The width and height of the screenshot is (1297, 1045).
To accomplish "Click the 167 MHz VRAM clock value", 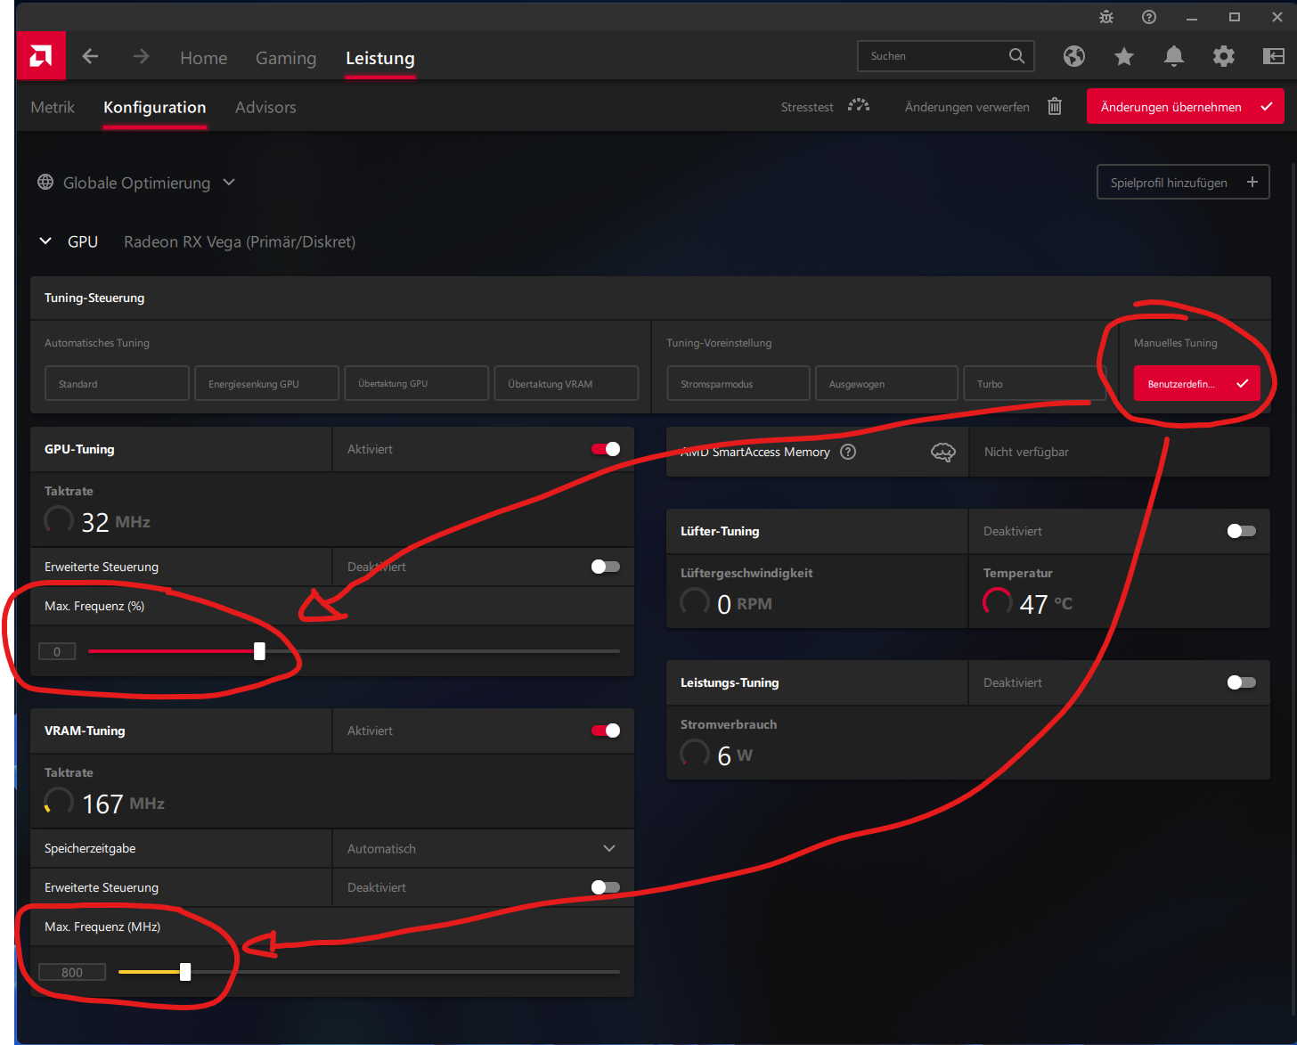I will pyautogui.click(x=123, y=804).
